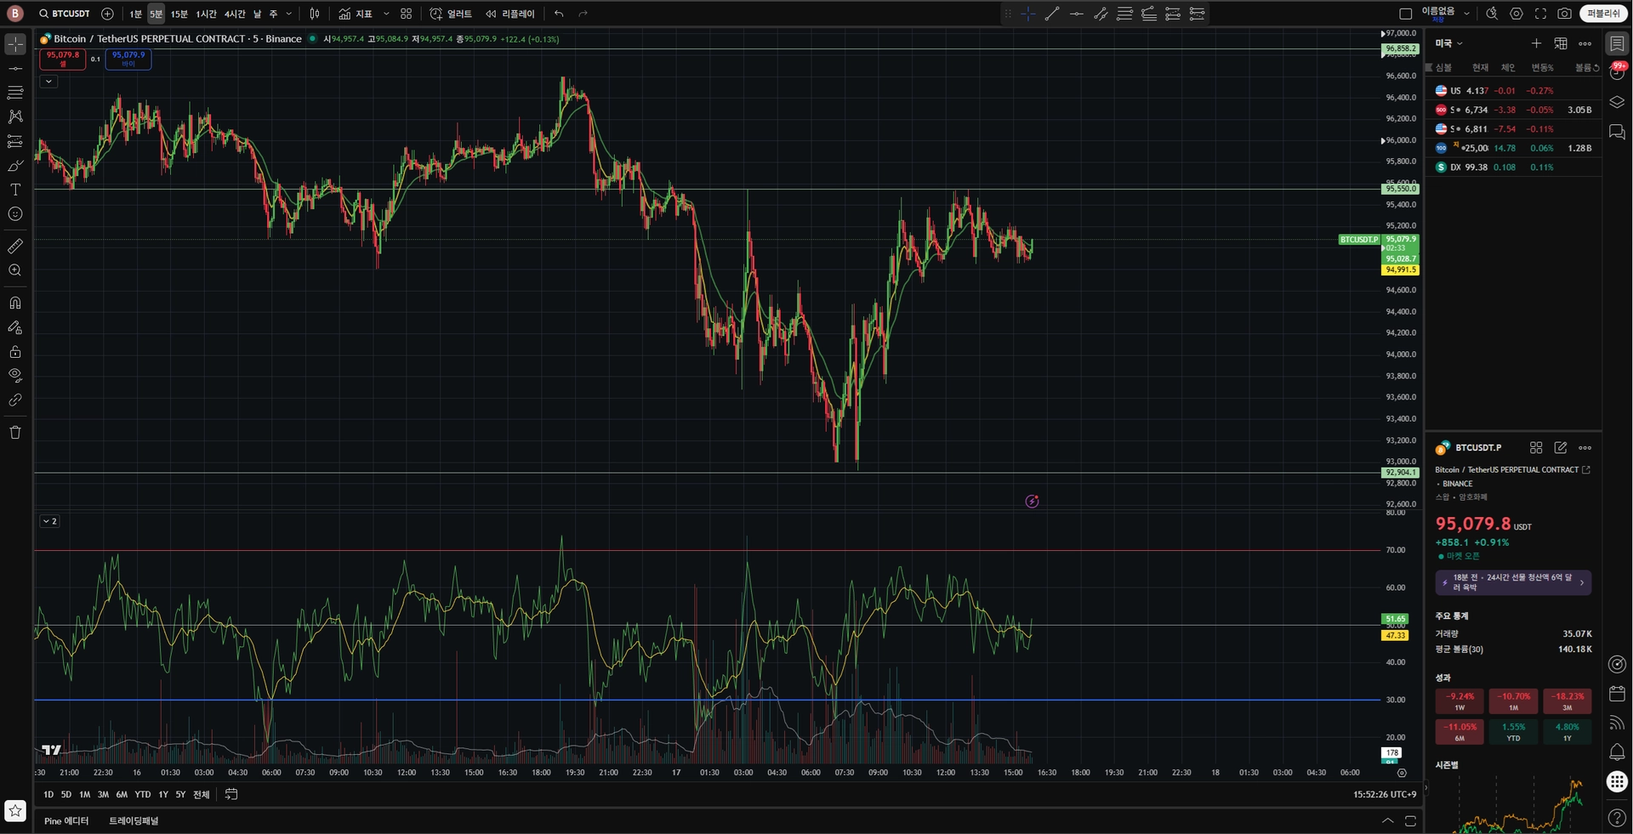Open the more time intervals dropdown arrow
Image resolution: width=1633 pixels, height=834 pixels.
pyautogui.click(x=289, y=14)
